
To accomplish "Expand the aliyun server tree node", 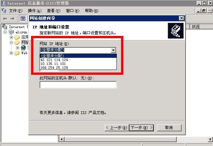I will (x=5, y=32).
